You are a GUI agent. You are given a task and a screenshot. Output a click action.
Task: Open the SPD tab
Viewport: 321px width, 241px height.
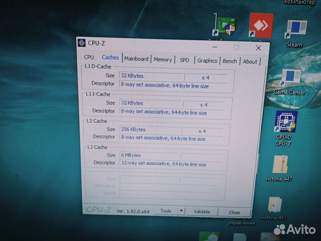click(x=184, y=60)
